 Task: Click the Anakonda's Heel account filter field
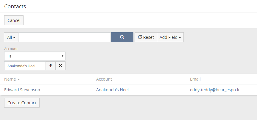pyautogui.click(x=25, y=66)
